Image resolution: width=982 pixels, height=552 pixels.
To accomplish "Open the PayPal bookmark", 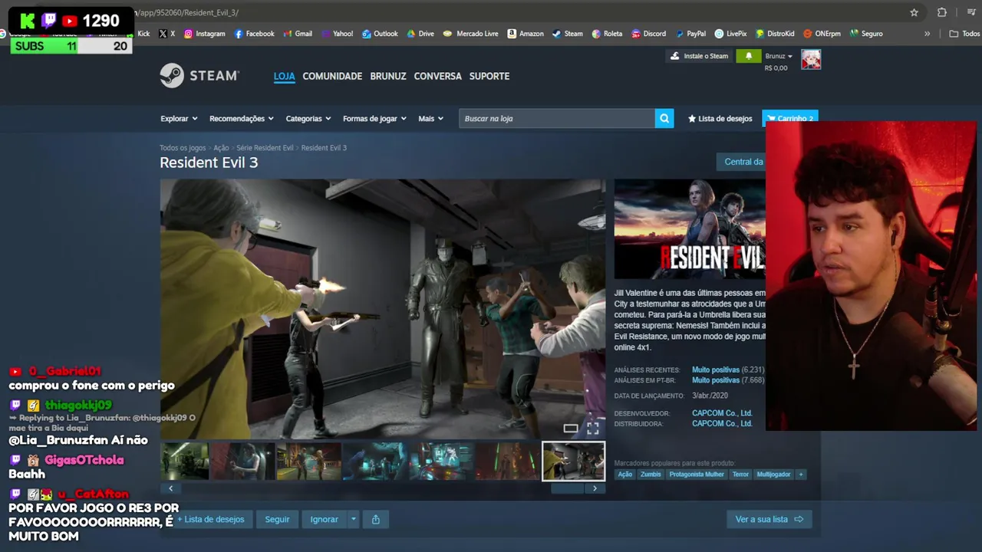I will 690,34.
